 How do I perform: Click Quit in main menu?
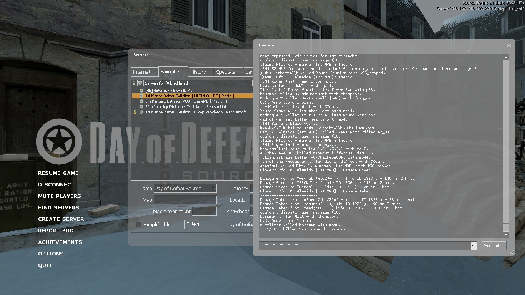pyautogui.click(x=45, y=265)
